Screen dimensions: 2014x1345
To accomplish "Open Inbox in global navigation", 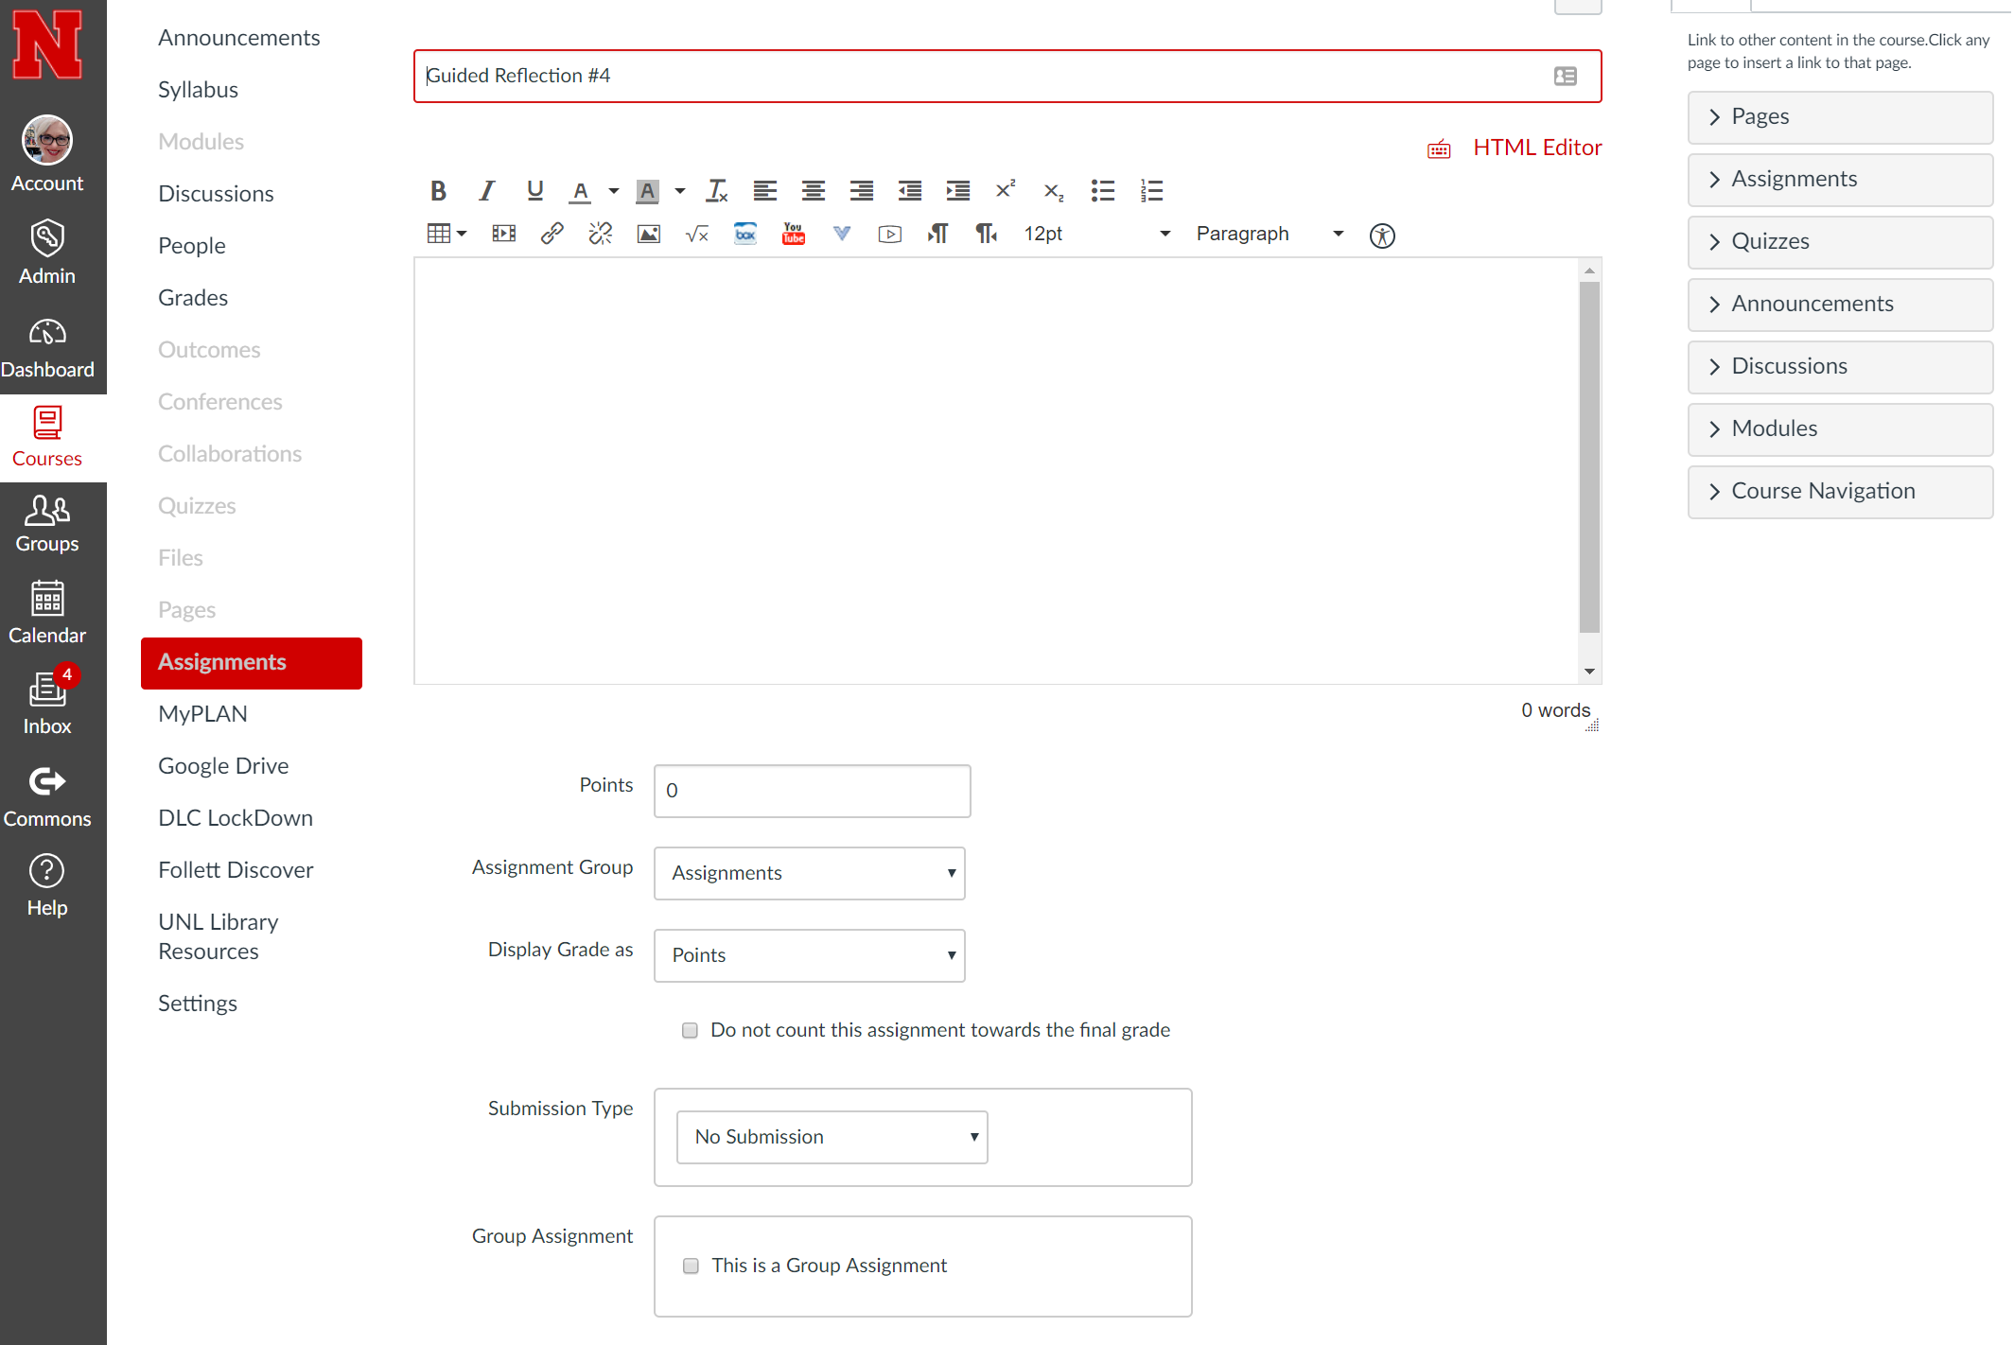I will [47, 703].
